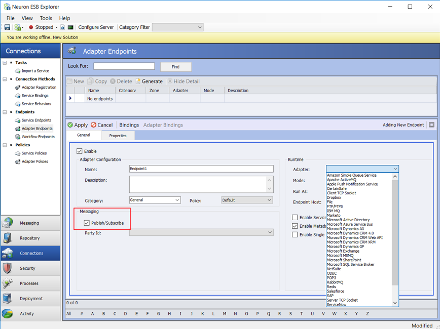440x329 pixels.
Task: Filter endpoints by letter M
Action: 225,314
